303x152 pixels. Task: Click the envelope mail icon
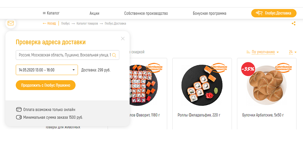tap(11, 23)
